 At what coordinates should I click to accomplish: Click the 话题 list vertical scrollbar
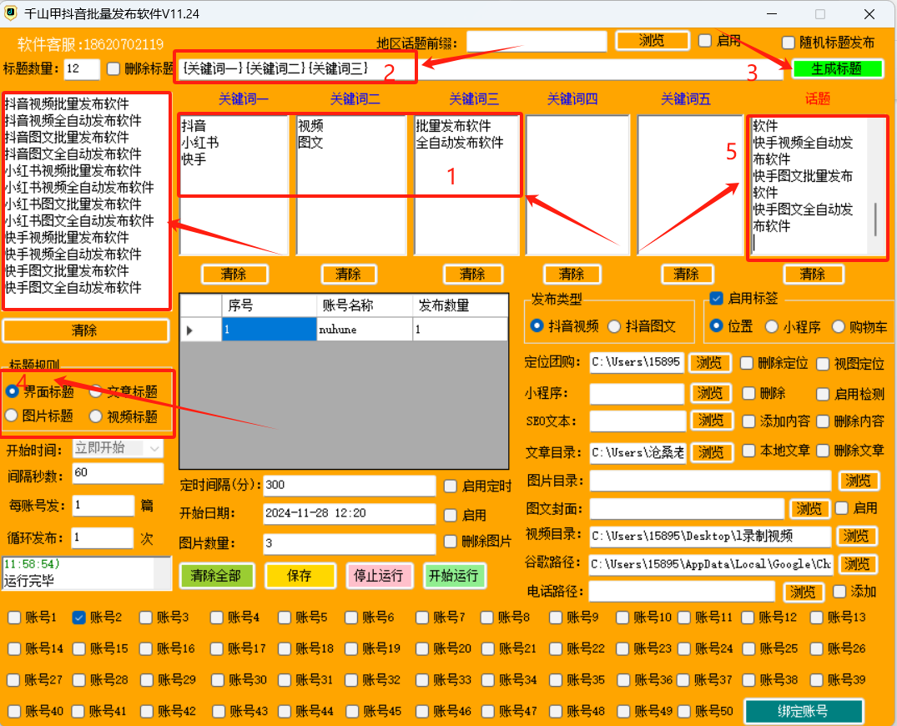point(875,219)
